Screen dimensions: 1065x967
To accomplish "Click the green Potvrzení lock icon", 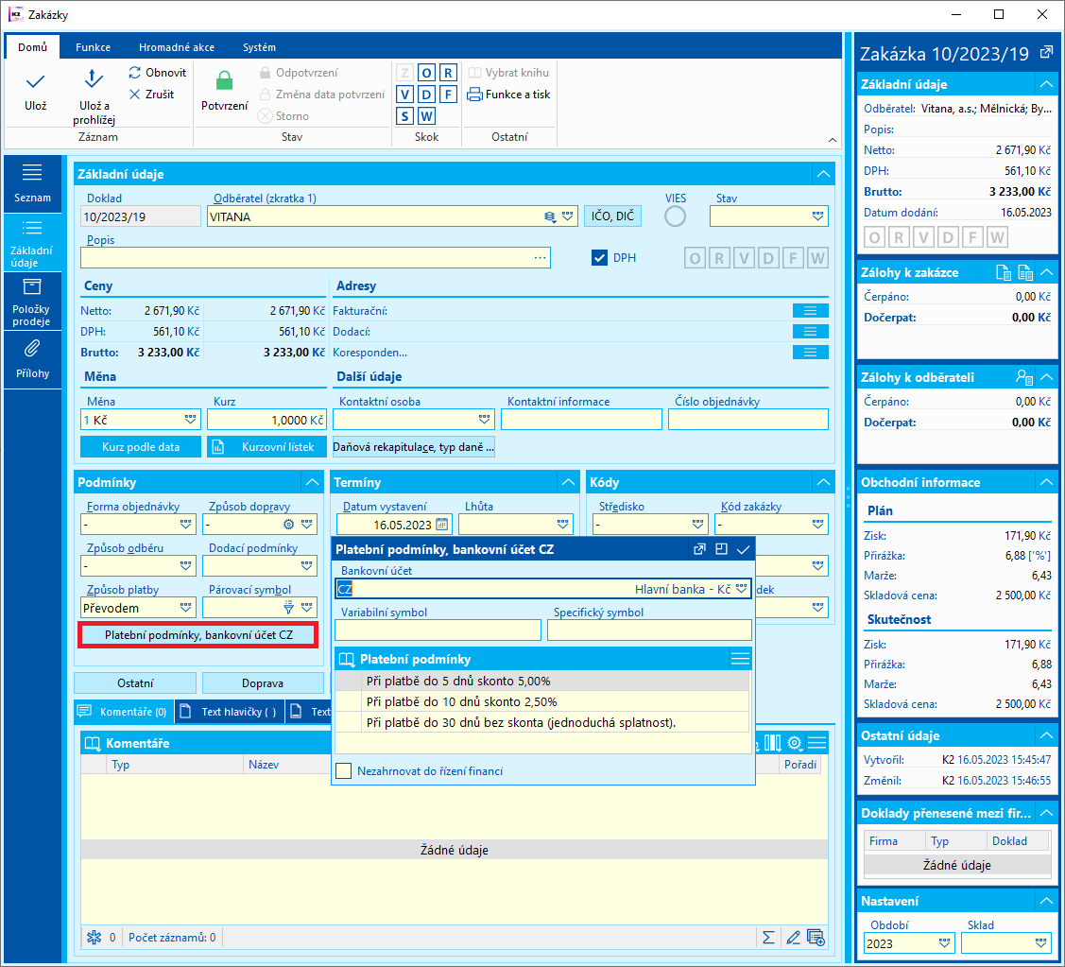I will coord(224,81).
